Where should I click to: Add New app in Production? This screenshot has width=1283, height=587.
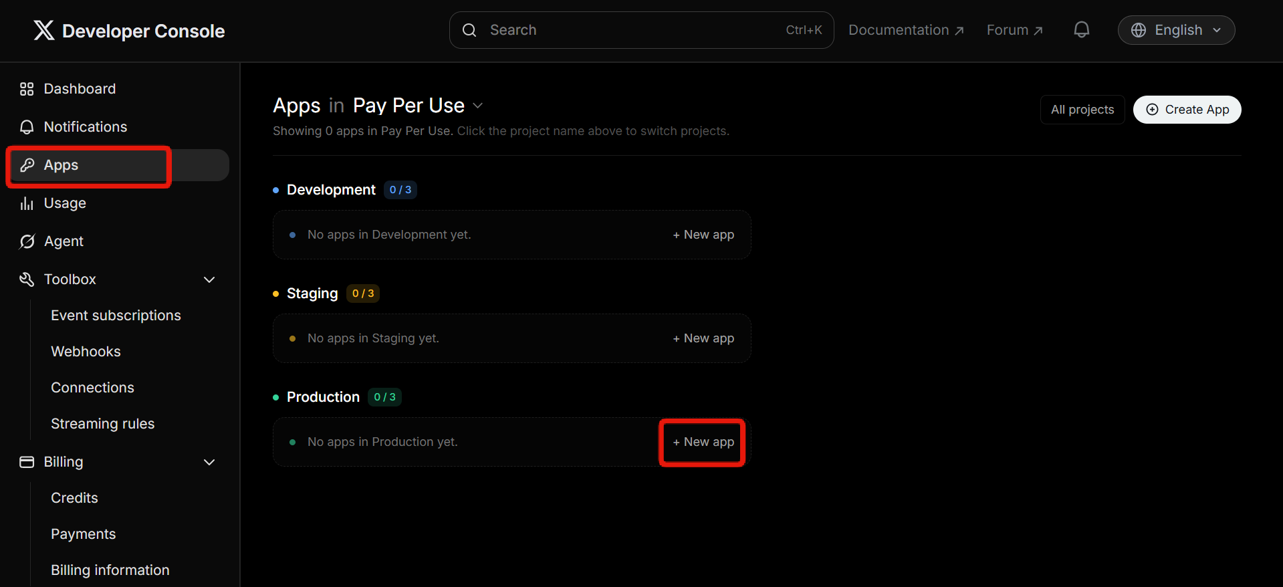703,442
